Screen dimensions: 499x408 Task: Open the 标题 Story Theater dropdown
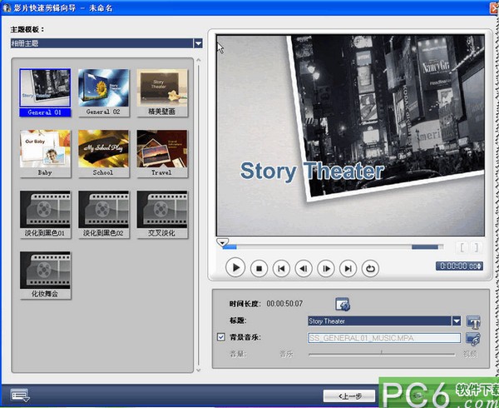coord(457,321)
